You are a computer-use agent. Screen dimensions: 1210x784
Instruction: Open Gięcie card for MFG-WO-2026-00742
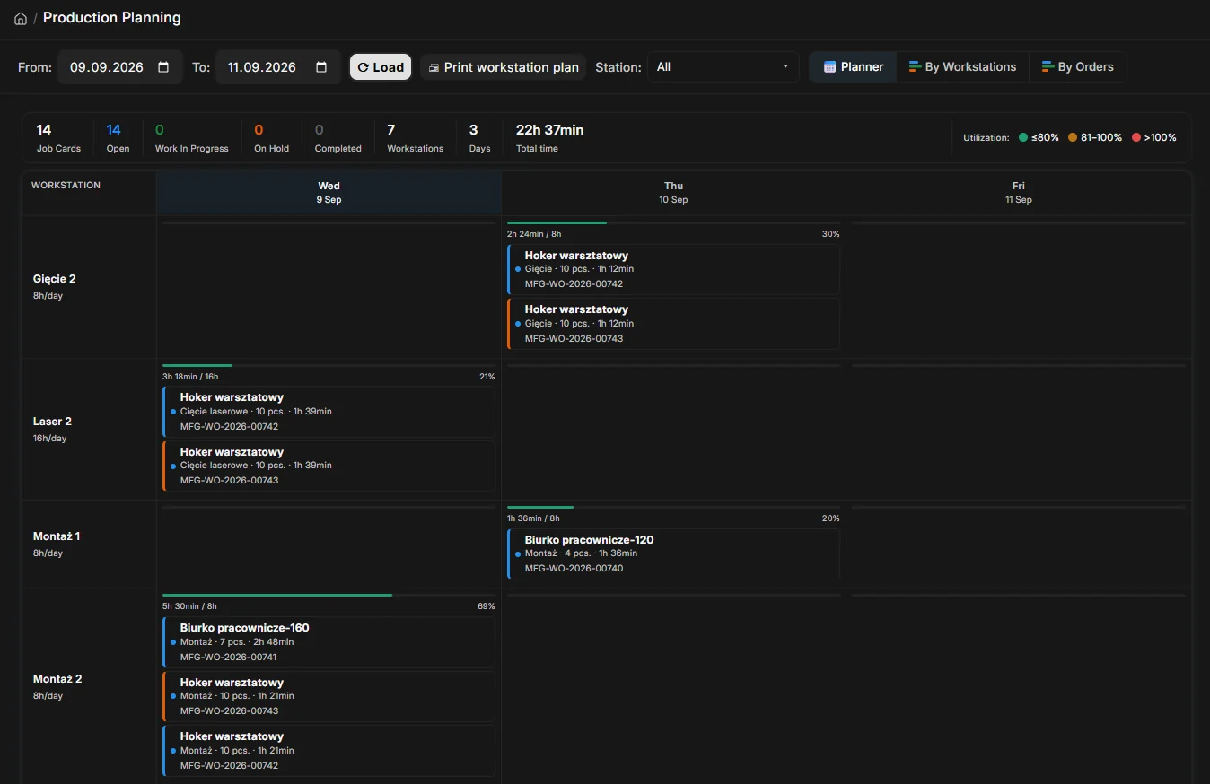point(673,269)
